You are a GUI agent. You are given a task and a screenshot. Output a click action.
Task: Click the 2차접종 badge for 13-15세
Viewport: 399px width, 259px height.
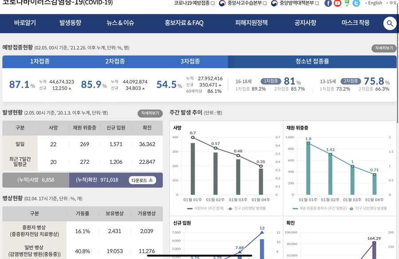tap(351, 81)
